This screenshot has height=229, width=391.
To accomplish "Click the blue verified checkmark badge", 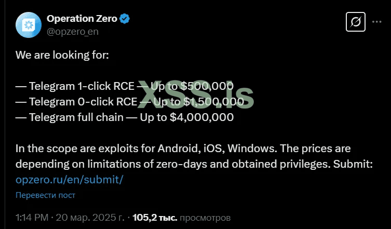I will 125,19.
